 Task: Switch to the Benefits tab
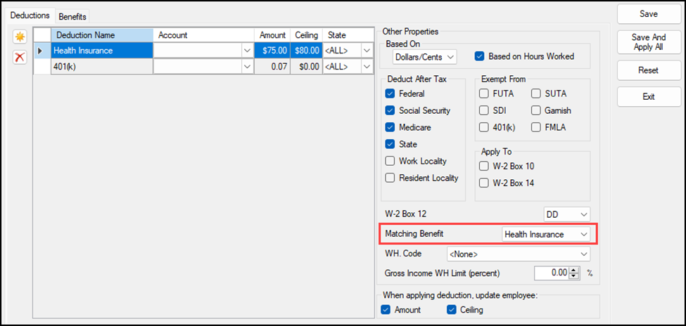point(72,16)
